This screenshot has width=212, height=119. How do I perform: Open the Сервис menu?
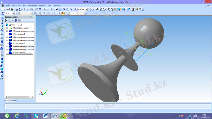[x=42, y=5]
